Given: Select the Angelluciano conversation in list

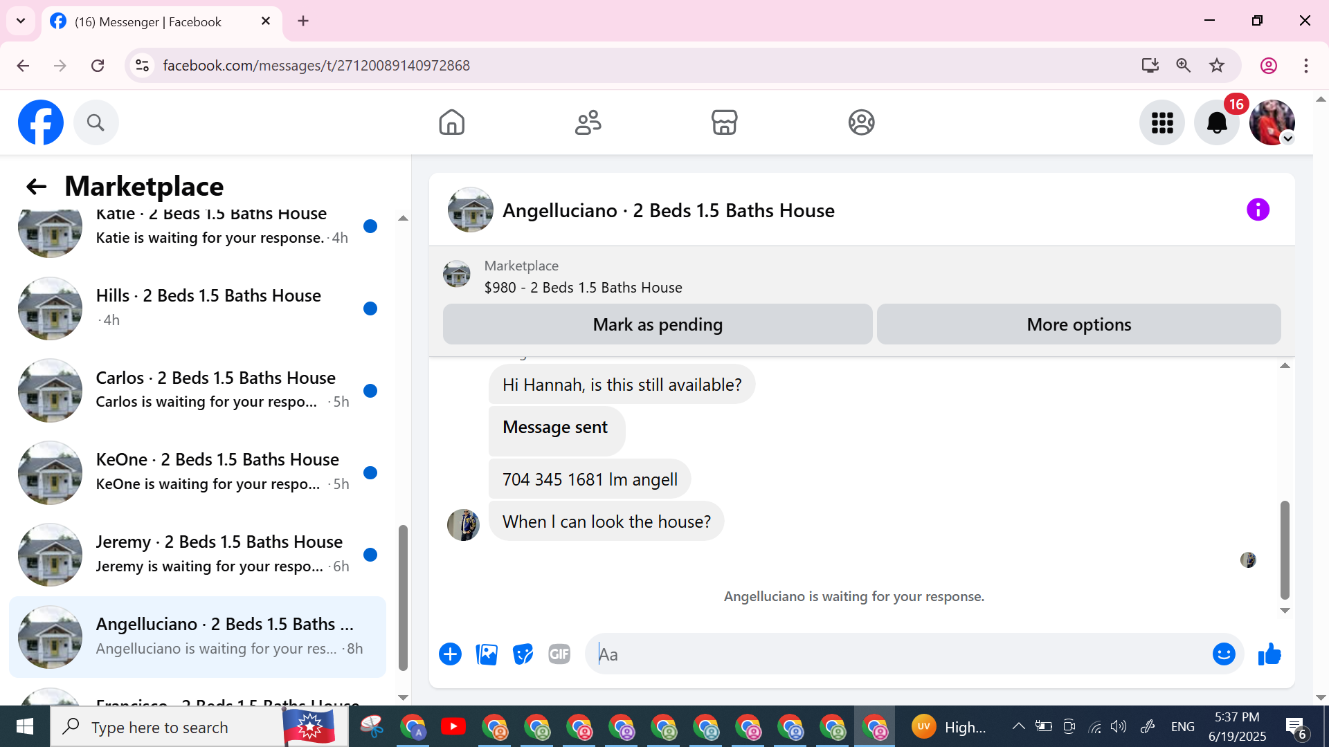Looking at the screenshot, I should tap(198, 636).
